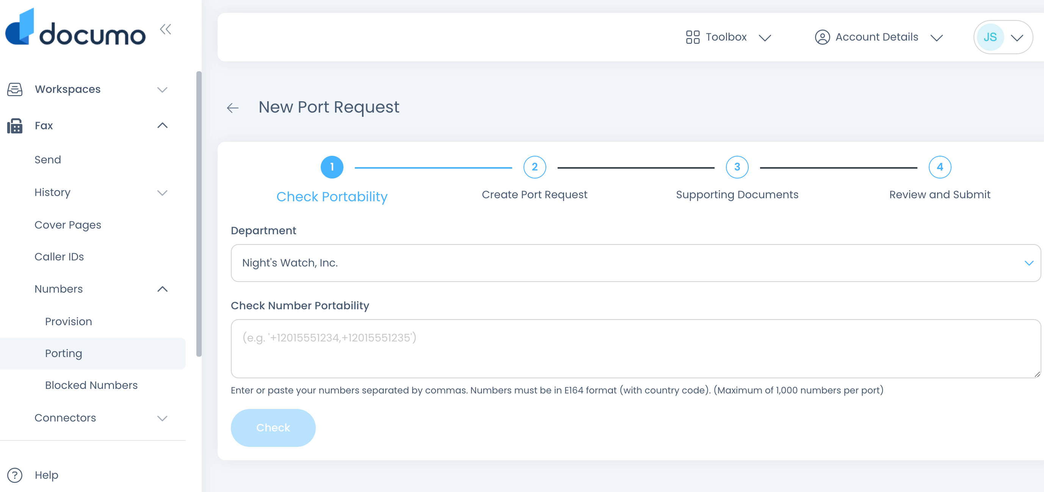Click the Numbers menu label
1044x492 pixels.
(x=58, y=289)
